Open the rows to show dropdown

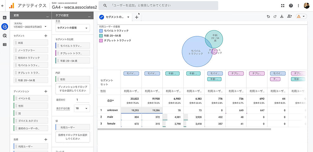[82, 108]
